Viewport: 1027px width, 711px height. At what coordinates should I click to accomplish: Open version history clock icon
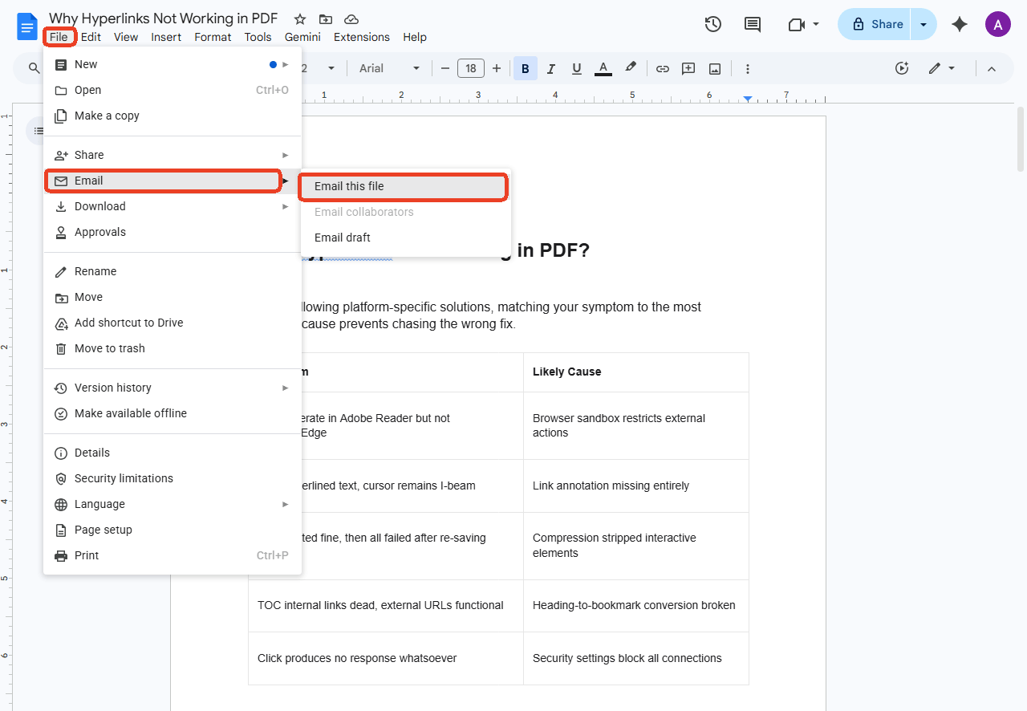tap(712, 24)
